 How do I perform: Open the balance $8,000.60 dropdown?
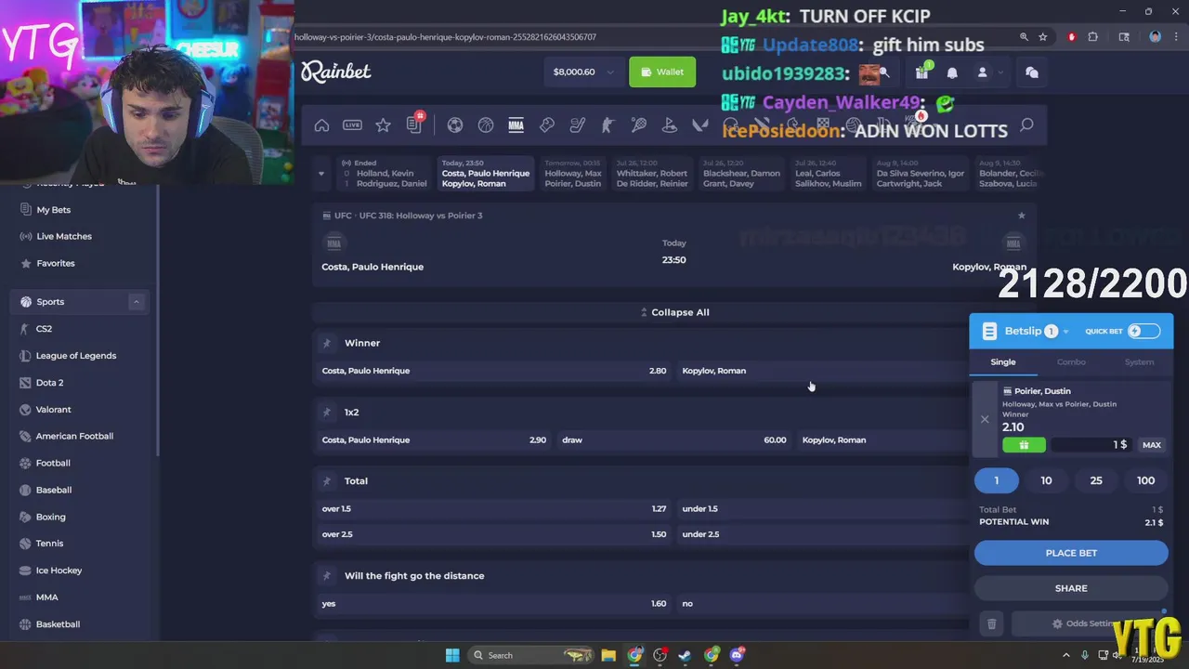[x=584, y=72]
